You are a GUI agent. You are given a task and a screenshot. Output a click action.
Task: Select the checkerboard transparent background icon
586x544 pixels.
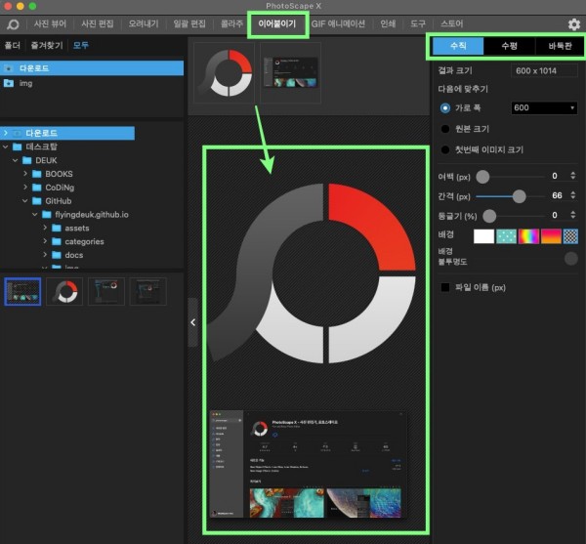(x=570, y=235)
